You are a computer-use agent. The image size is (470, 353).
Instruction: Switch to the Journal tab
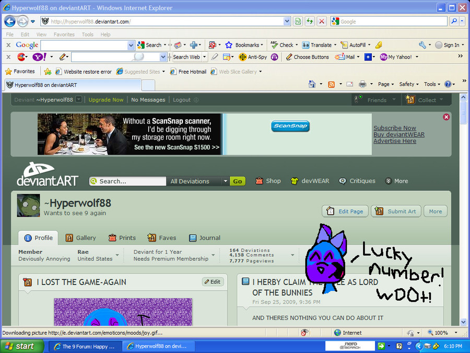point(205,238)
